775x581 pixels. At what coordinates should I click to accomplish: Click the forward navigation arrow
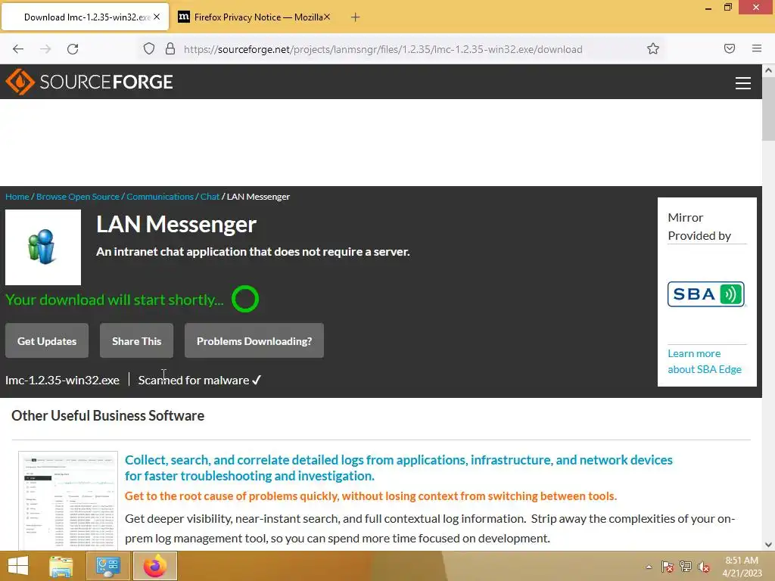[x=45, y=49]
